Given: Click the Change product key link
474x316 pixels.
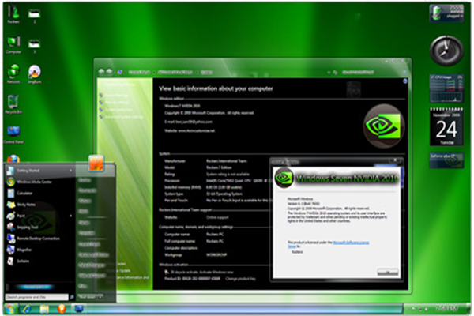Looking at the screenshot, I should pyautogui.click(x=241, y=279).
